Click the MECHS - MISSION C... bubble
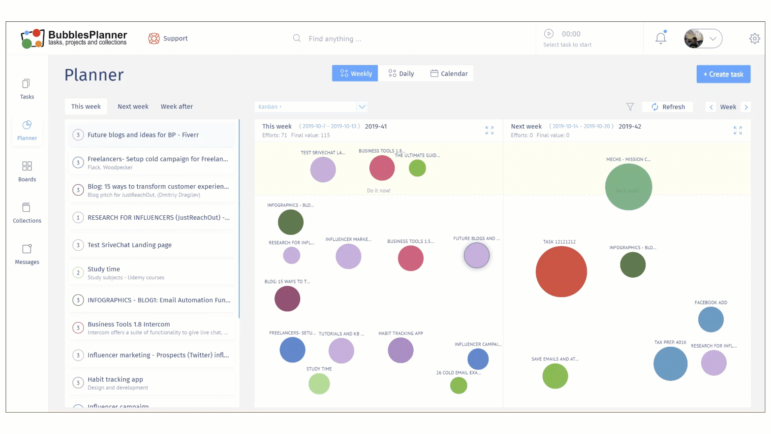Screen dimensions: 771x434 [628, 187]
